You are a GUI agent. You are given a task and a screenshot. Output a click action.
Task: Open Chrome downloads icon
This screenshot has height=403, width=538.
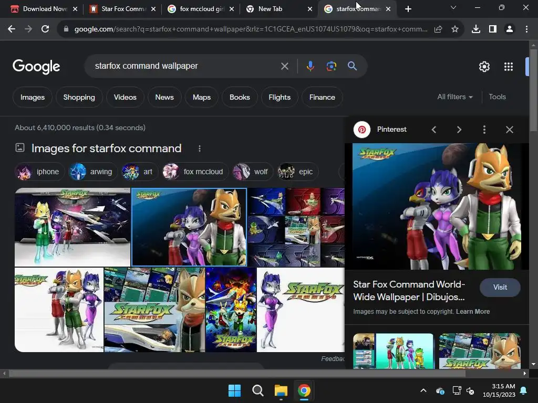pyautogui.click(x=476, y=29)
